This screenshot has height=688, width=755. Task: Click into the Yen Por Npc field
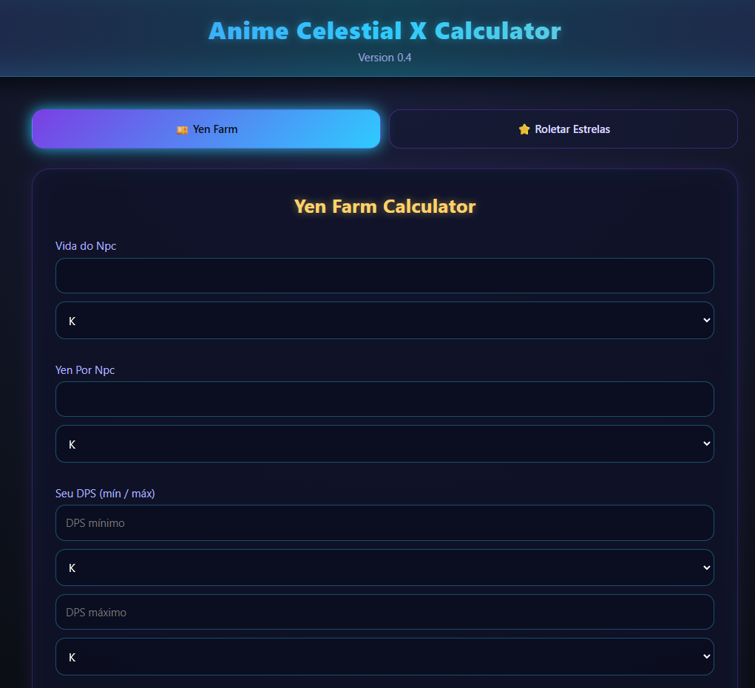385,399
